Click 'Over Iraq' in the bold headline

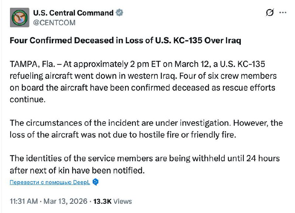pyautogui.click(x=225, y=41)
